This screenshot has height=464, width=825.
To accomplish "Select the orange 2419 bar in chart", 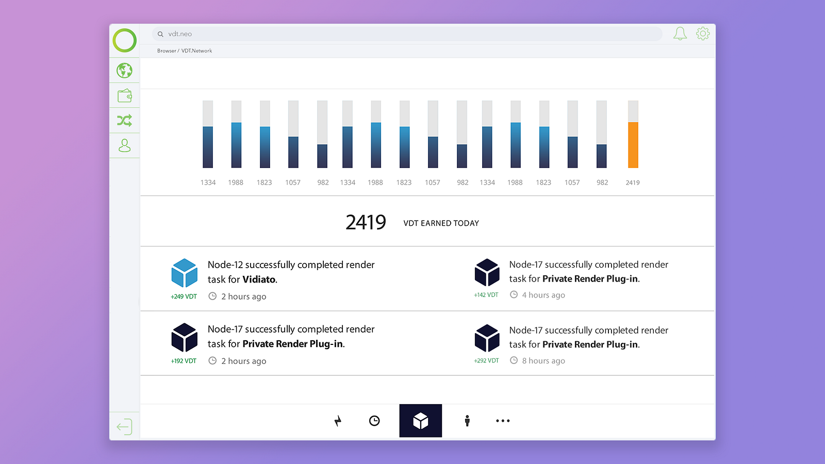I will coord(633,134).
